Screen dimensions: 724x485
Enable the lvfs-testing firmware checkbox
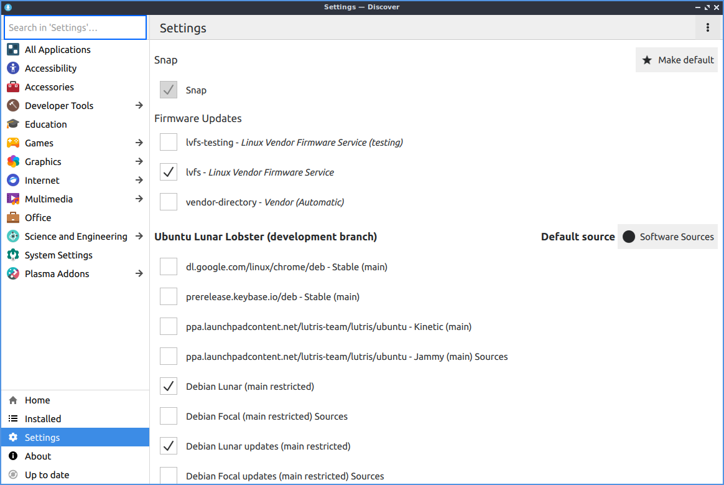(x=169, y=142)
